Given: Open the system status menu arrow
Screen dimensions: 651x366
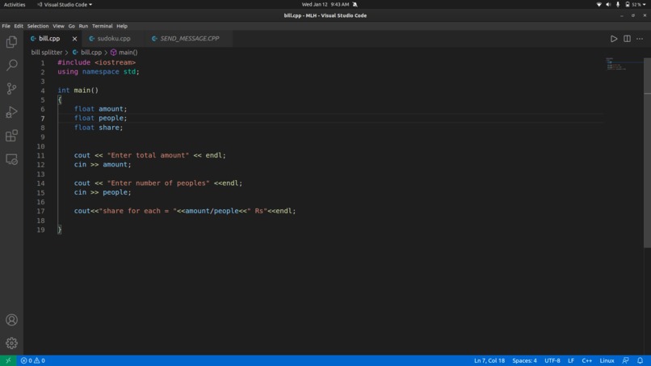Looking at the screenshot, I should 644,5.
